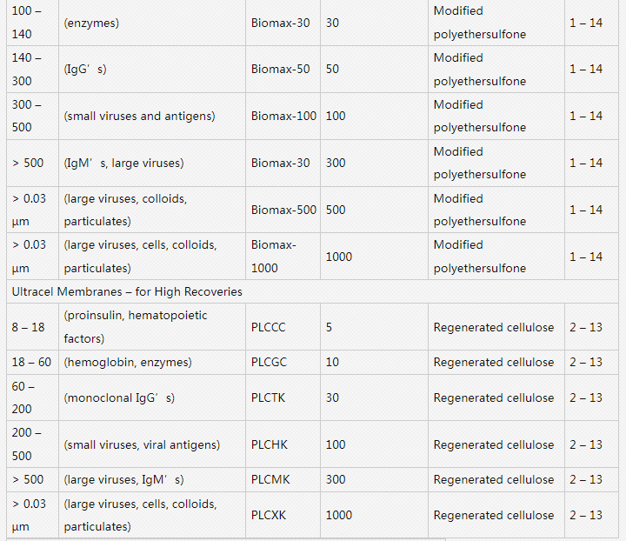Select the PLCHK table cell
Image resolution: width=626 pixels, height=541 pixels.
[x=270, y=444]
